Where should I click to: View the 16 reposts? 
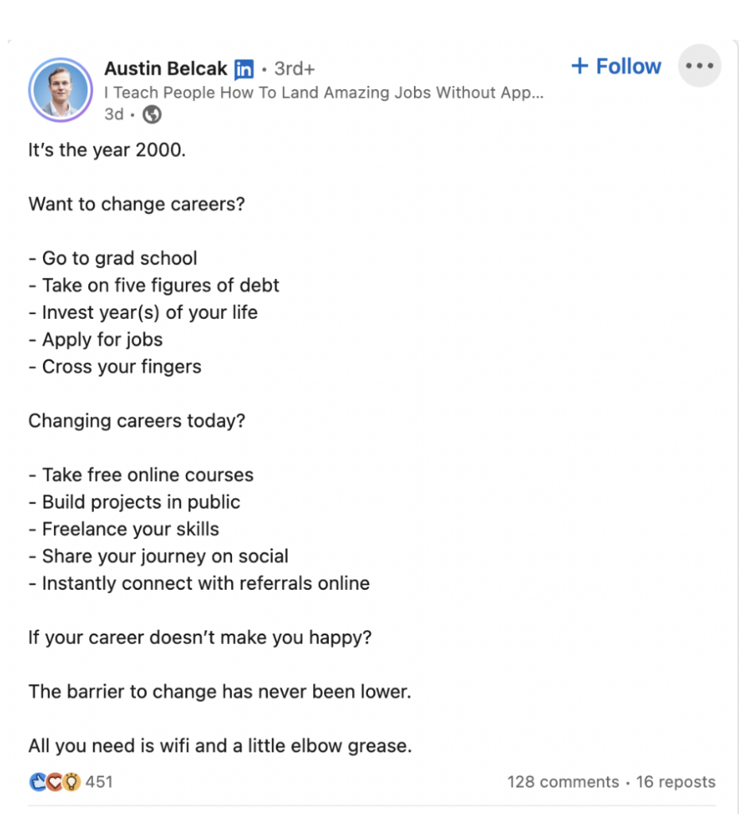point(675,781)
